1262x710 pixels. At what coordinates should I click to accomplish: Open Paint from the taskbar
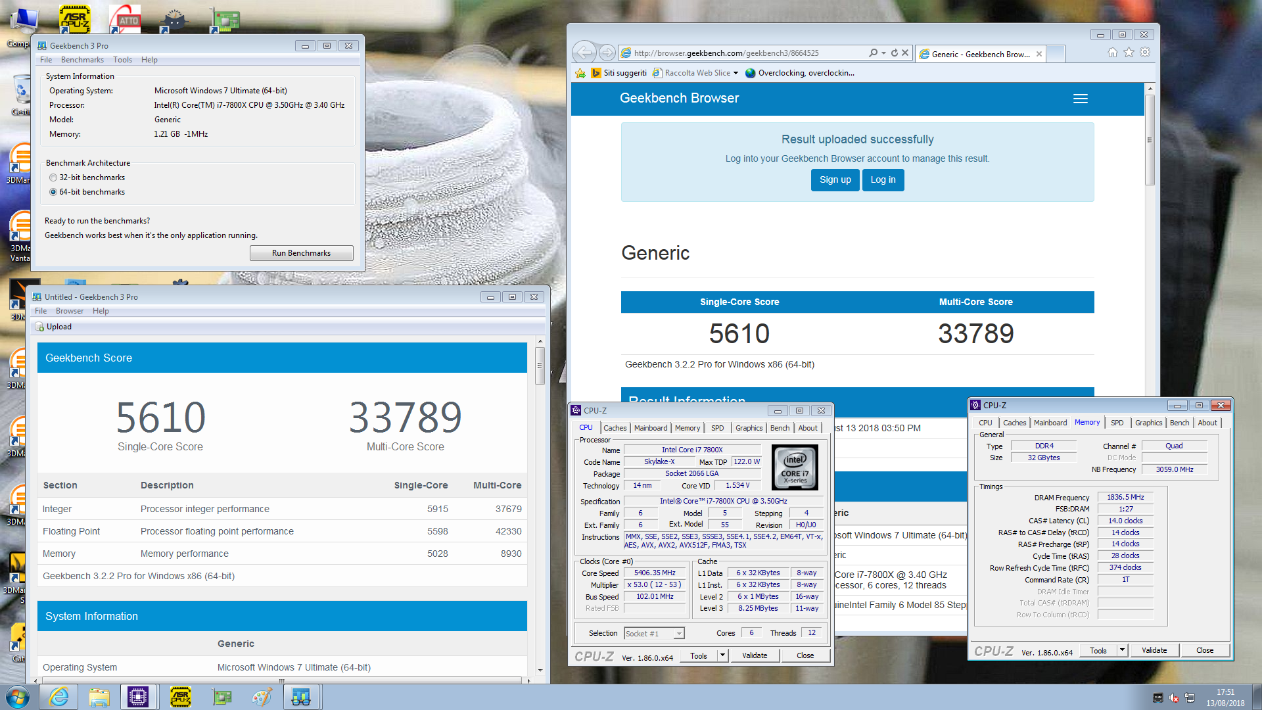(262, 697)
